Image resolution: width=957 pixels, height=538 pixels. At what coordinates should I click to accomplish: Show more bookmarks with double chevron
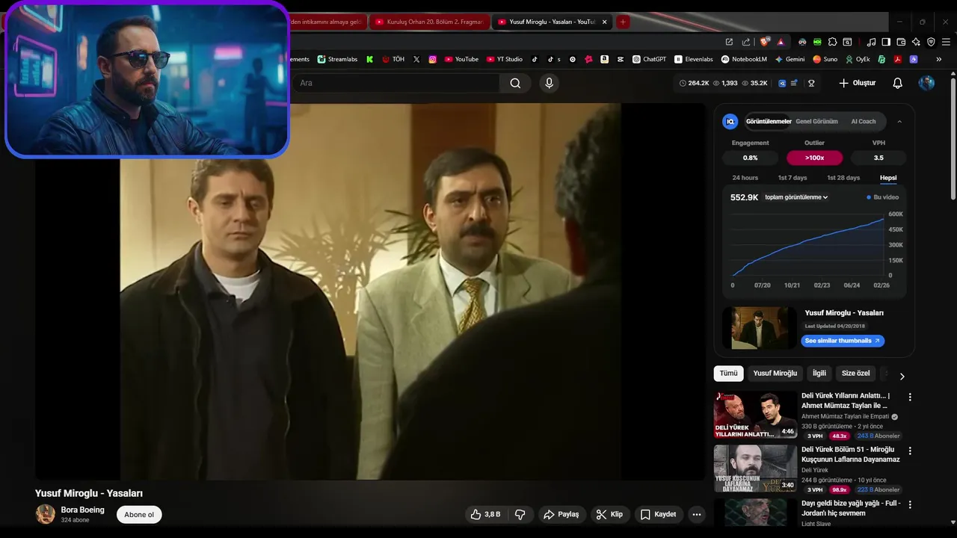pyautogui.click(x=941, y=59)
